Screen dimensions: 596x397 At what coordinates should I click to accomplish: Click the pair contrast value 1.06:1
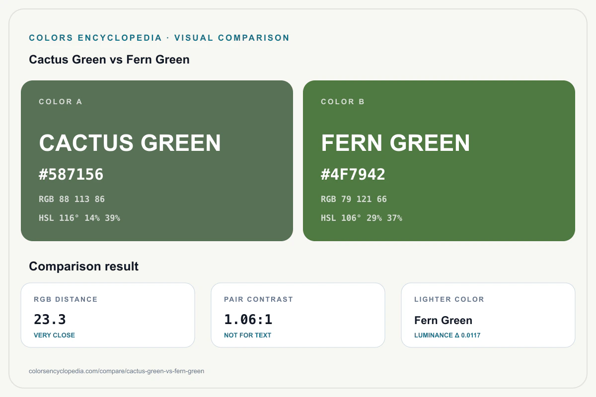coord(248,320)
